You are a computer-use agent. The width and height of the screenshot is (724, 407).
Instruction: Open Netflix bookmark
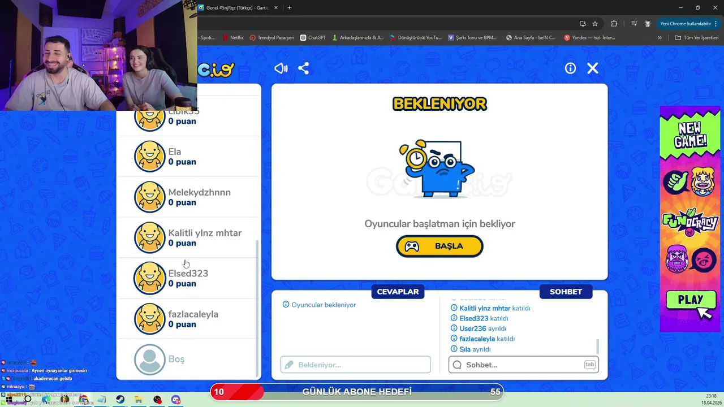pos(232,38)
